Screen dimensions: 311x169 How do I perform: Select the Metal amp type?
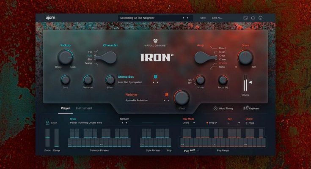coord(223,67)
